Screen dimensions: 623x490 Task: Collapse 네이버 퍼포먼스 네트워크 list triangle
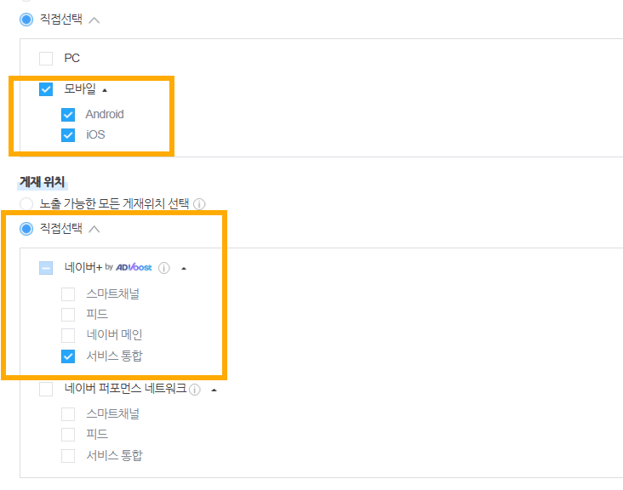click(214, 390)
